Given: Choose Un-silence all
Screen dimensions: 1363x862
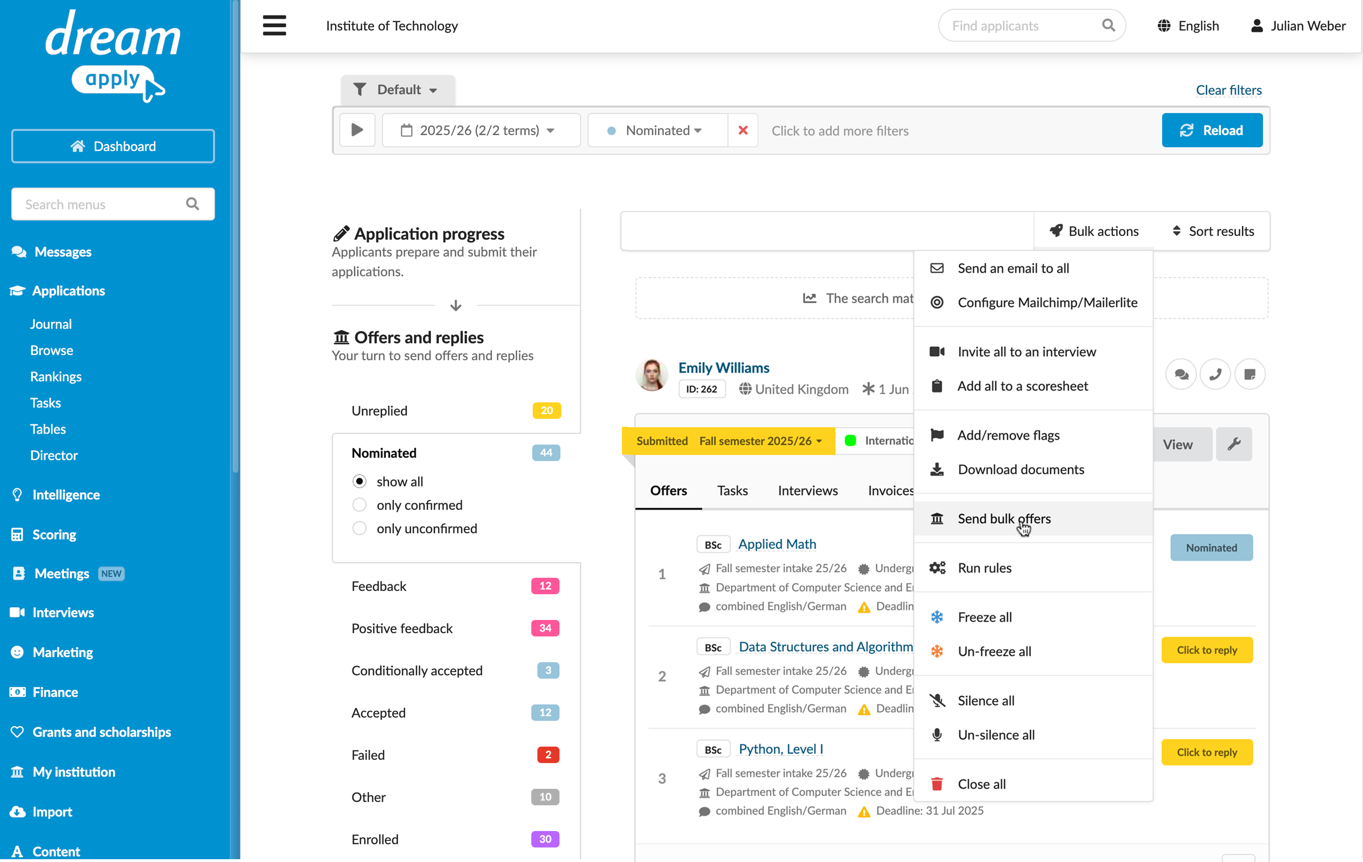Looking at the screenshot, I should 1033,735.
